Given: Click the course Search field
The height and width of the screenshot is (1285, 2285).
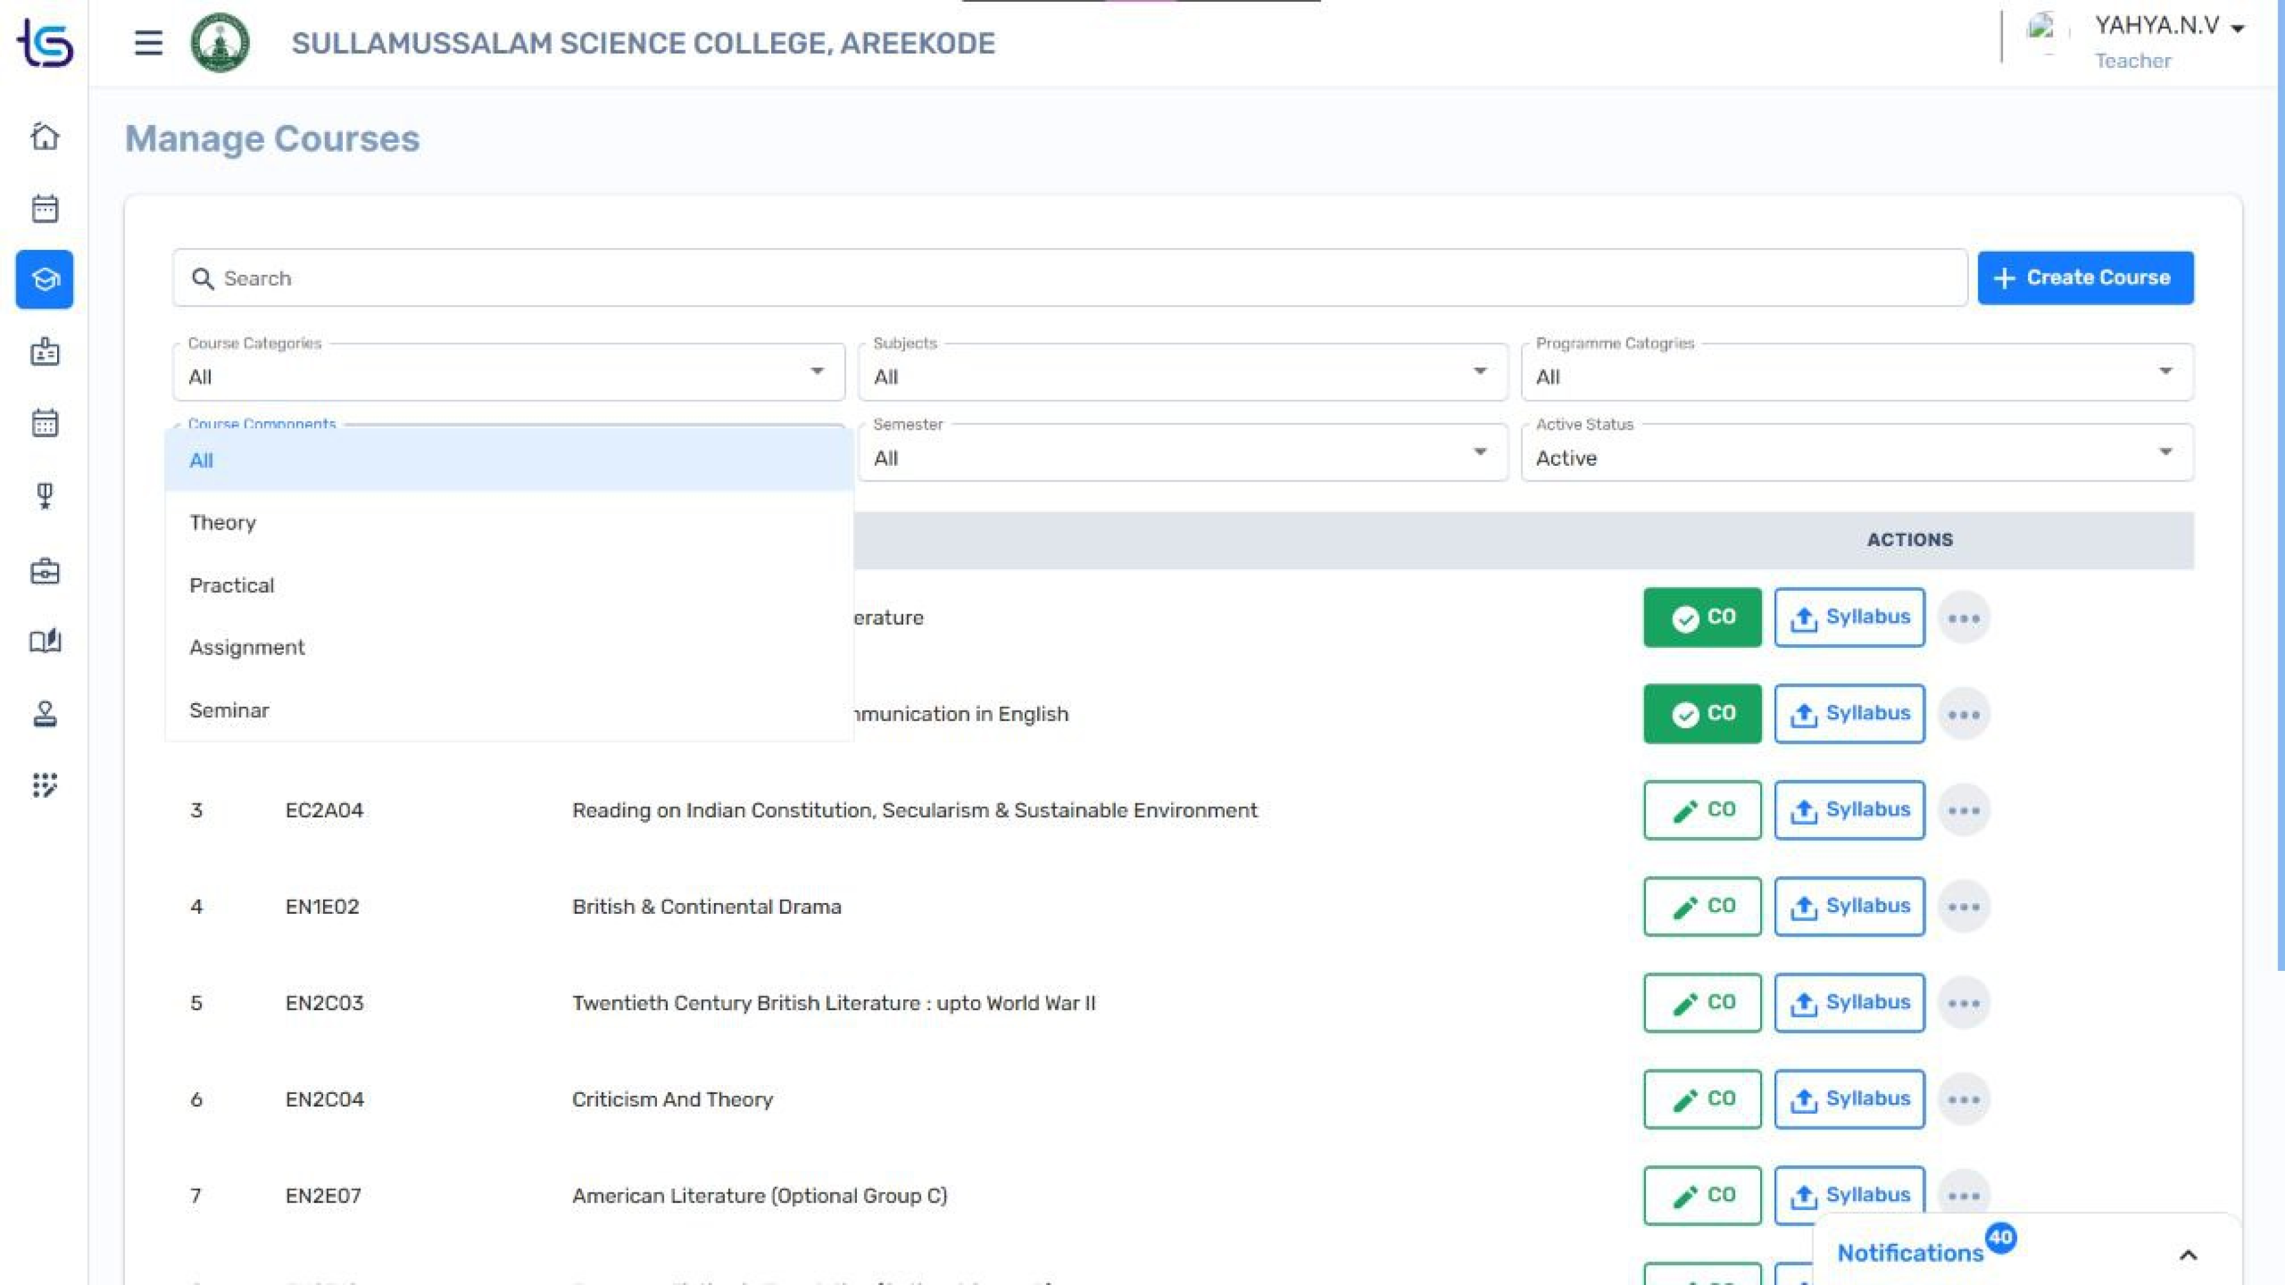Looking at the screenshot, I should (1069, 279).
